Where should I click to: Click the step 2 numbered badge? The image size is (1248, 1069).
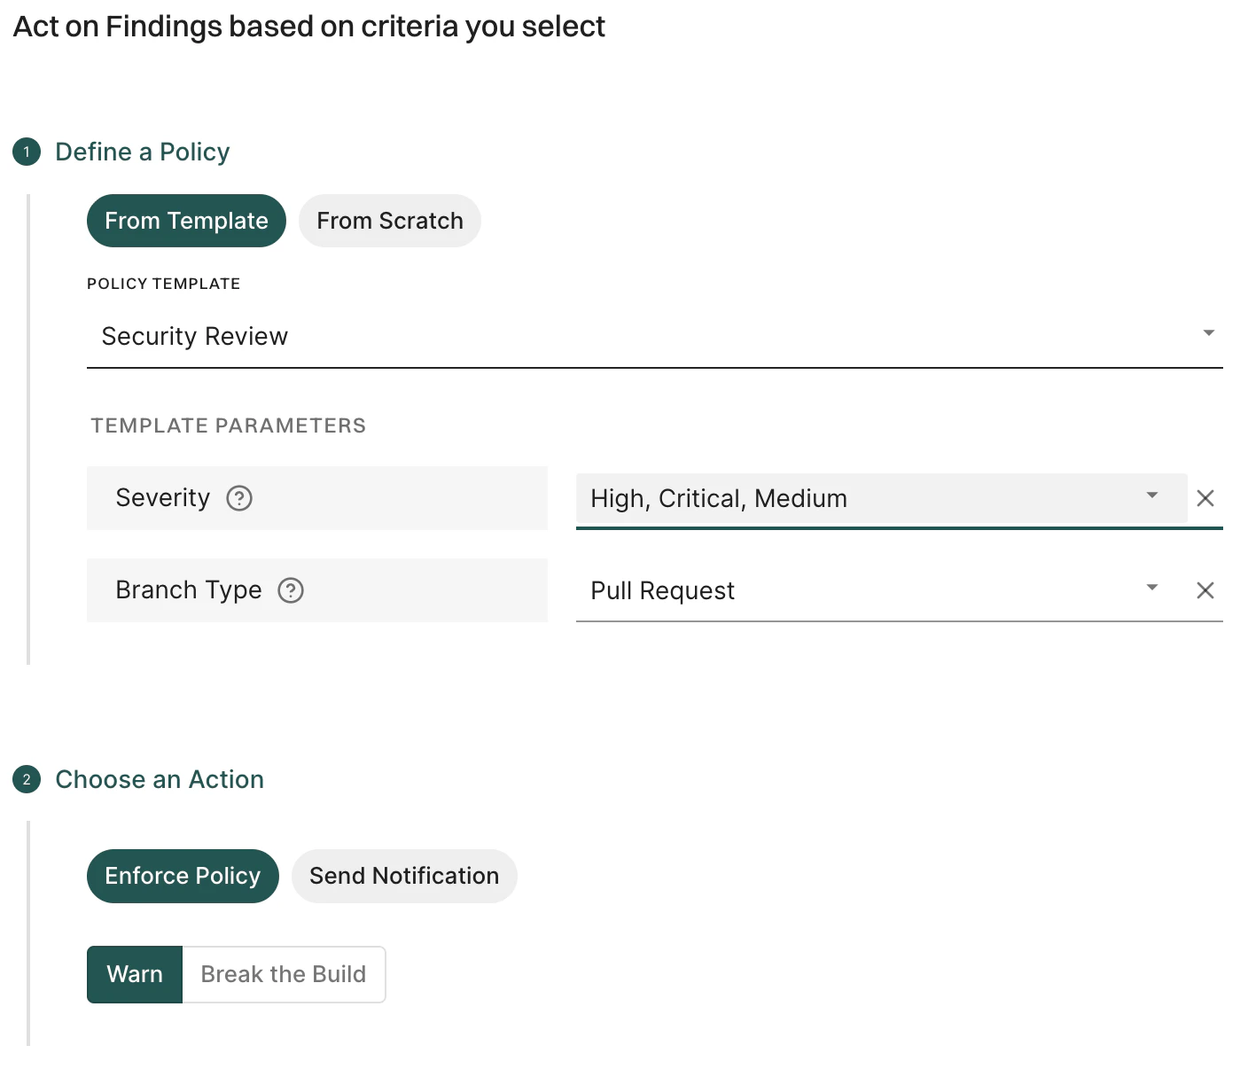26,779
